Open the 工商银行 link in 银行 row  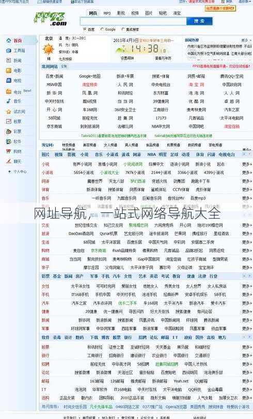[x=95, y=355]
